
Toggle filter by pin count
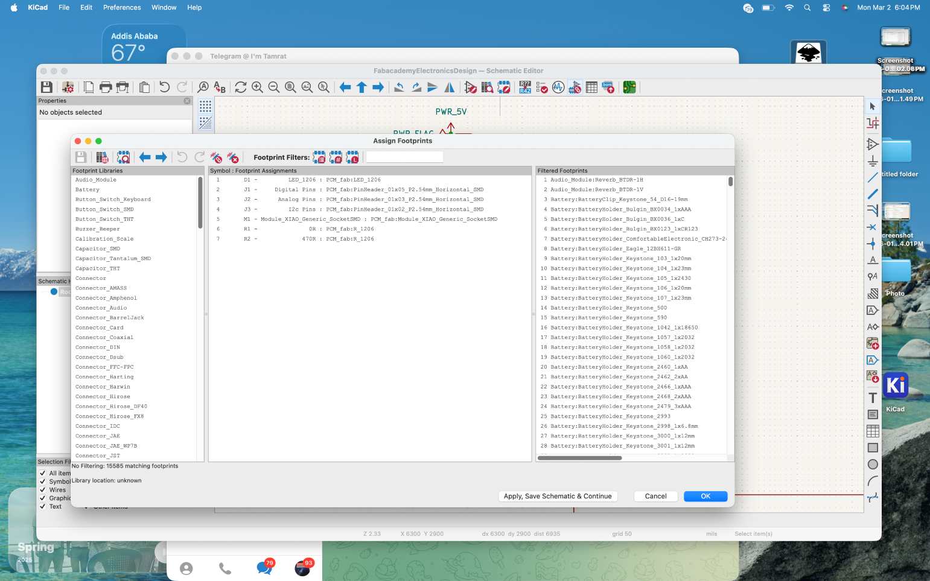coord(336,157)
